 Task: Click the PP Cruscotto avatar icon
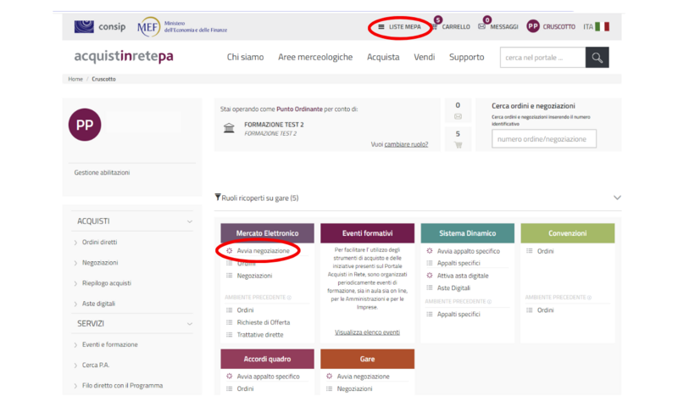click(x=533, y=27)
